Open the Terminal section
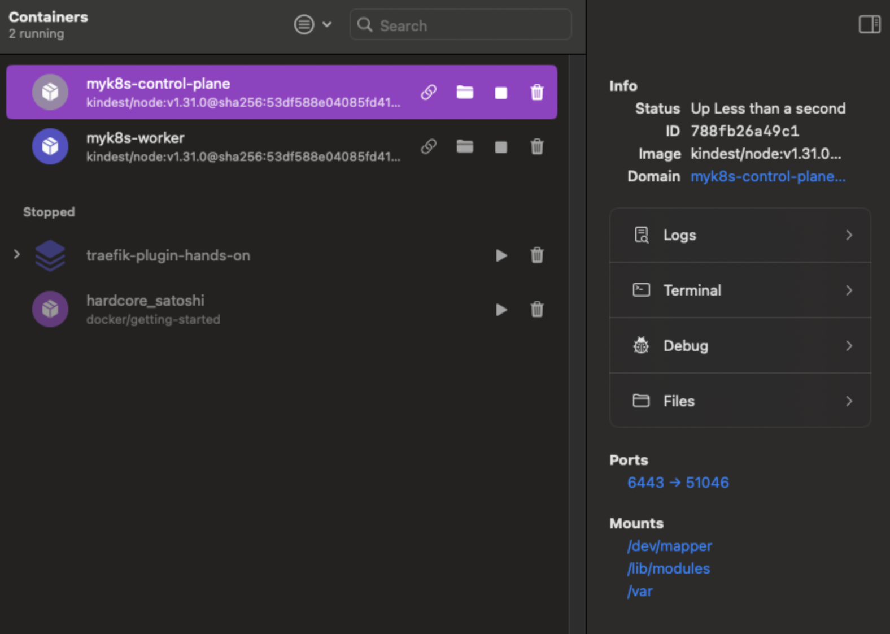 coord(740,290)
